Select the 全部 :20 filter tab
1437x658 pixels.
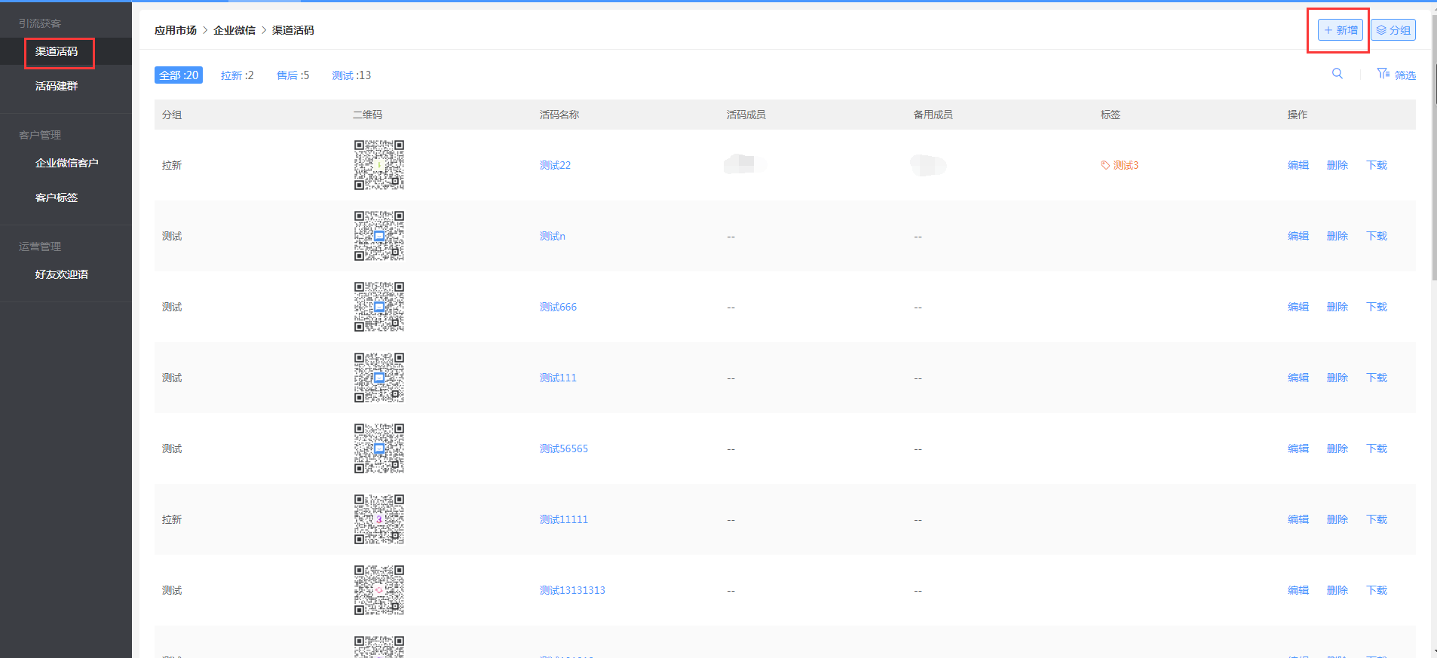pos(179,75)
